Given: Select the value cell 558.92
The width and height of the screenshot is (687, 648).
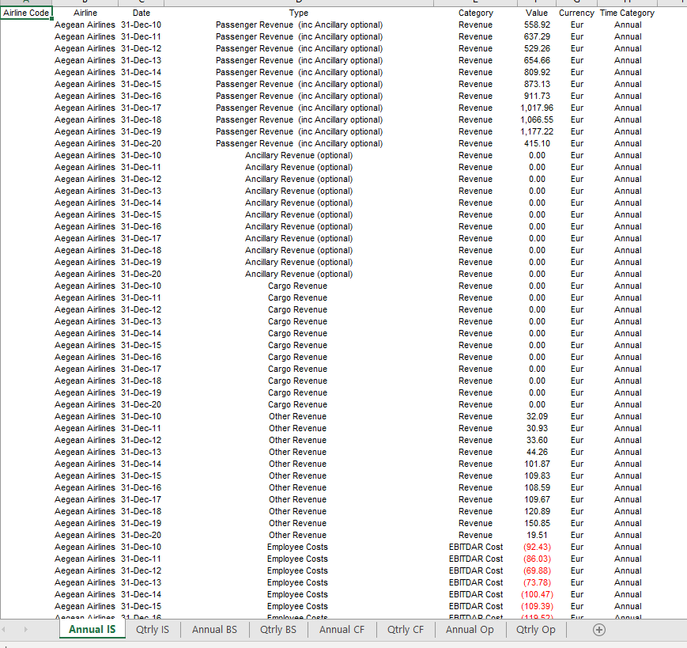Looking at the screenshot, I should pyautogui.click(x=537, y=25).
